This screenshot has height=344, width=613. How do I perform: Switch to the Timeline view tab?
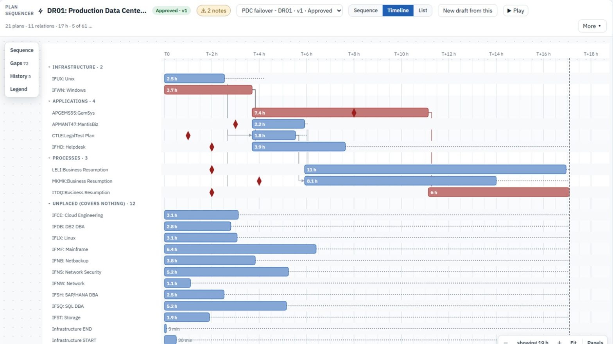[398, 11]
